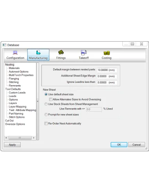The width and height of the screenshot is (149, 193).
Task: Click the Use Remnants percent Used field
Action: point(94,109)
